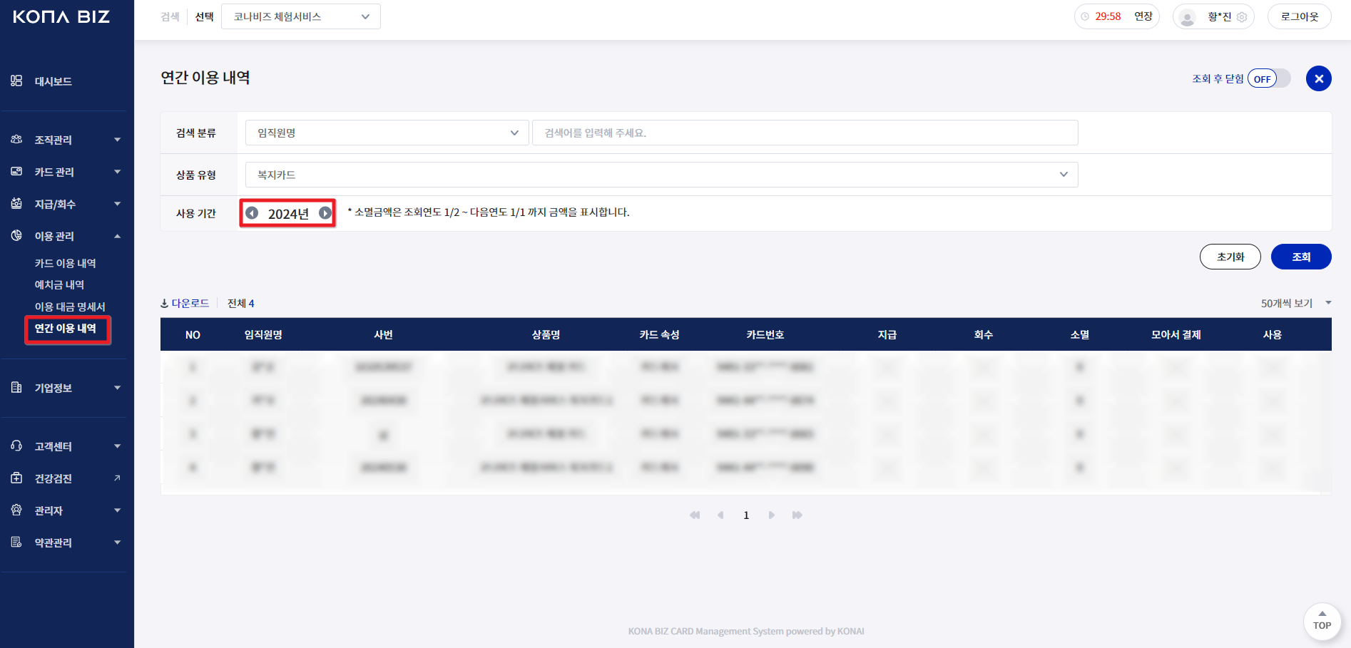Click the 임직원명 column header
The width and height of the screenshot is (1351, 648).
[x=263, y=334]
